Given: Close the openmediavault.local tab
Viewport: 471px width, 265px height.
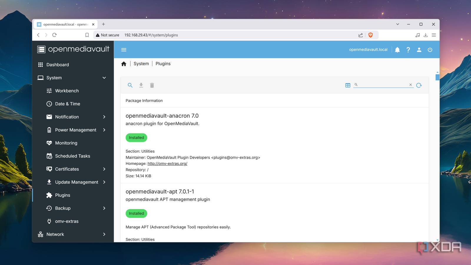Looking at the screenshot, I should (x=93, y=24).
